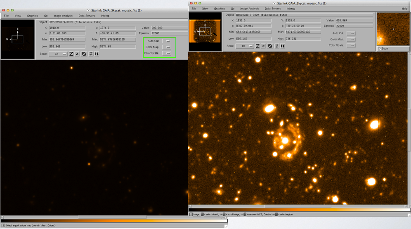Click the pan thumbnail in right window
Screen dimensions: 411x229
[205, 31]
